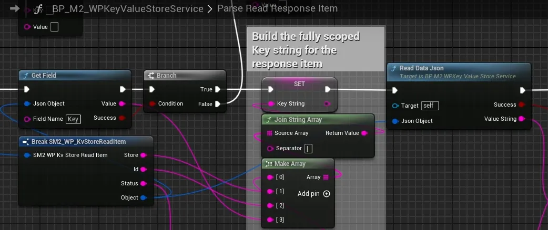Select the comment box title text
This screenshot has height=230, width=548.
click(x=306, y=50)
